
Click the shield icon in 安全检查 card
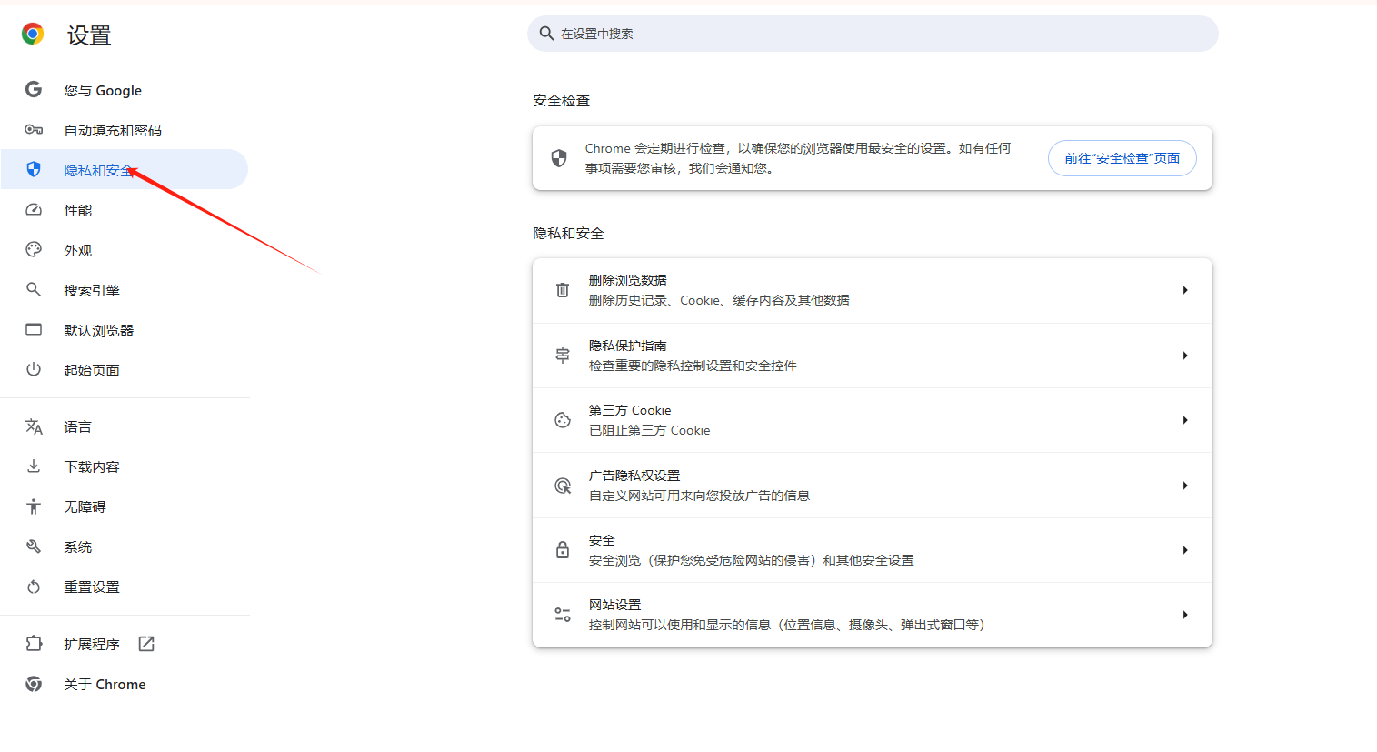[x=559, y=158]
